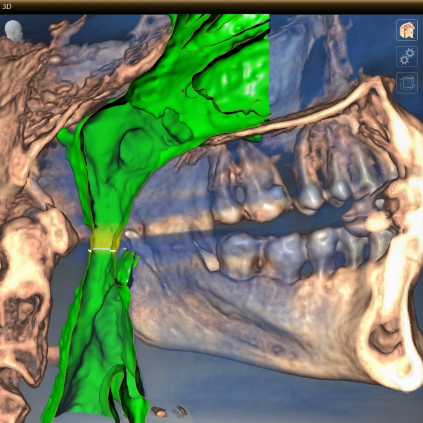Click the oval hollow in the green airway
Viewport: 423px width, 423px height.
pyautogui.click(x=133, y=146)
